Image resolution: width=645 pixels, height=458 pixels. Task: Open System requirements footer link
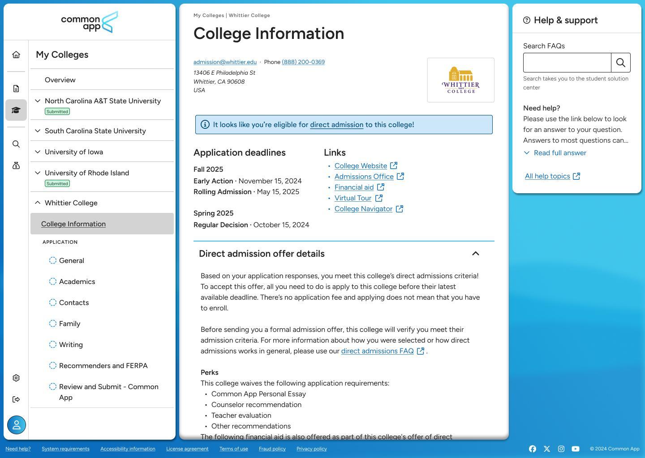click(65, 449)
